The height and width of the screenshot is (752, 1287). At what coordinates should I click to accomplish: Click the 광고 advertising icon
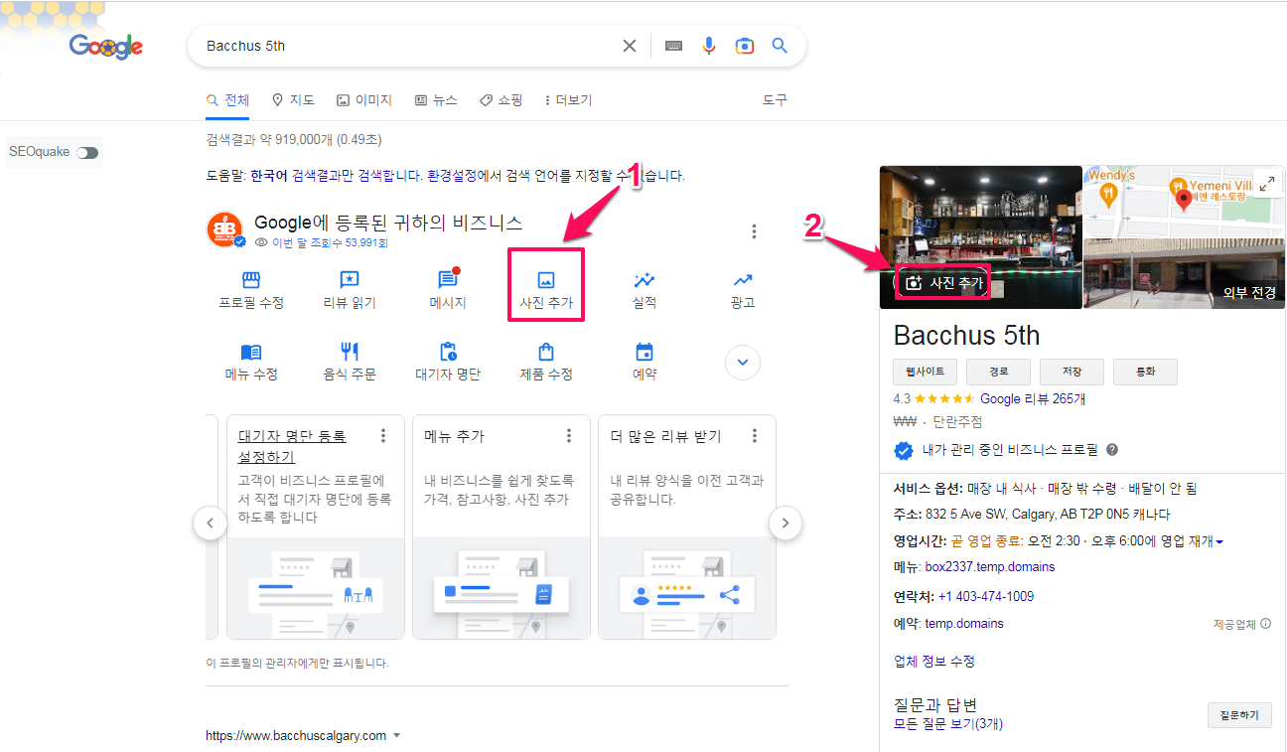(742, 285)
